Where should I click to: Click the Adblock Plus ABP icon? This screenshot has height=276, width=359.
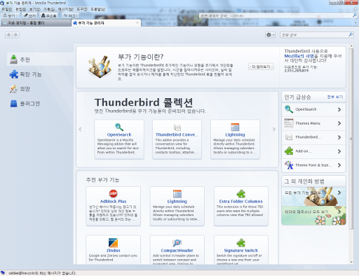[x=114, y=193]
